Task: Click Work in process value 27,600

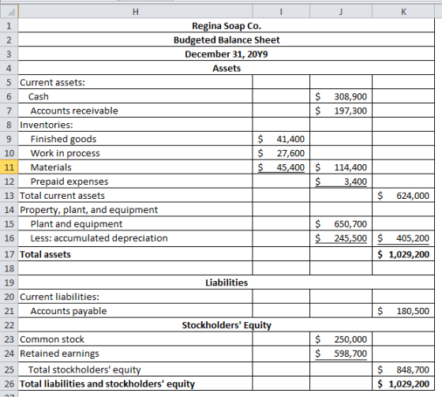Action: tap(281, 153)
